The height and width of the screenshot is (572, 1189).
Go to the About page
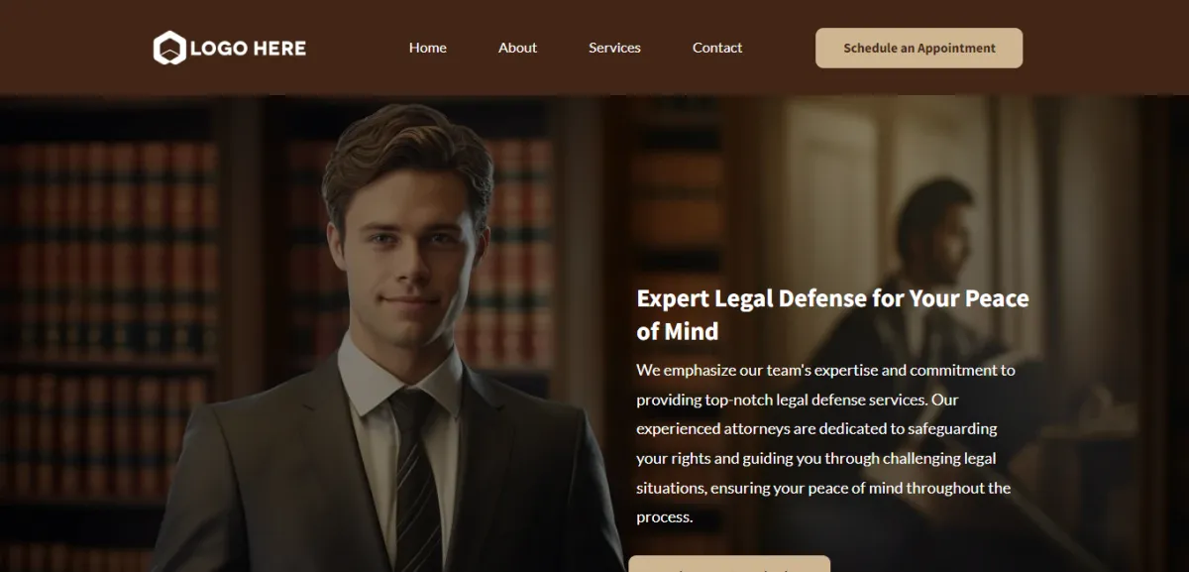pos(517,48)
